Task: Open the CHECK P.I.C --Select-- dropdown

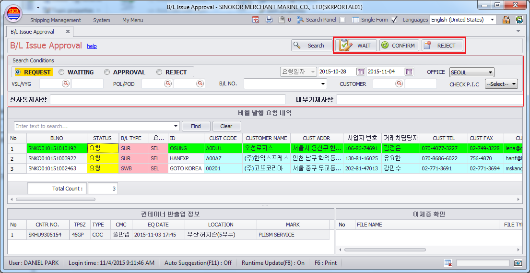Action: point(501,84)
